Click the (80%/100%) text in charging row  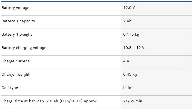(x=71, y=101)
